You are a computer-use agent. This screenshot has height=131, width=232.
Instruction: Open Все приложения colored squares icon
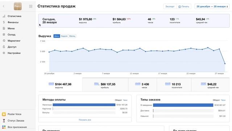pos(4,127)
